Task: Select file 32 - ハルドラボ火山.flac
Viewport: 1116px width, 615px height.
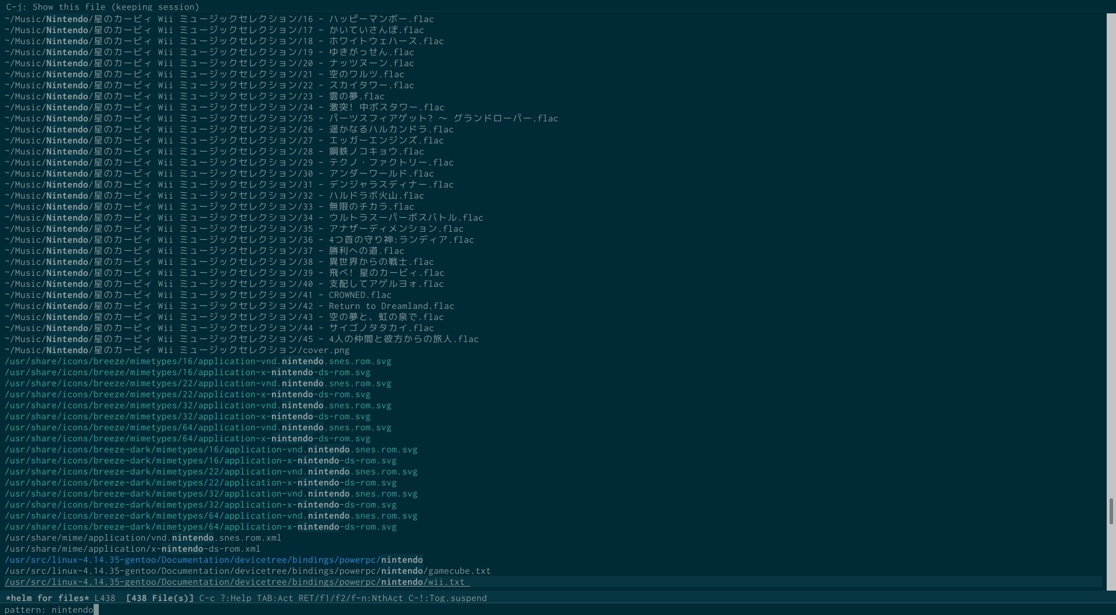Action: pyautogui.click(x=214, y=196)
